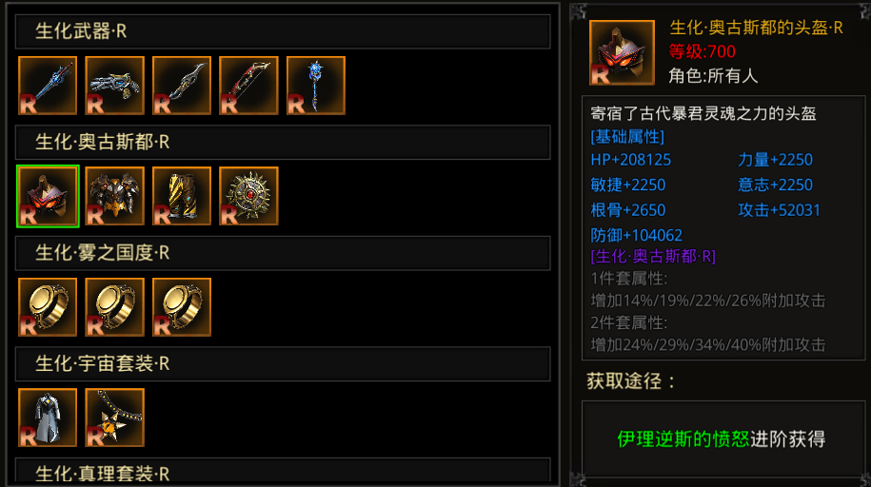This screenshot has width=871, height=487.
Task: Select the third gold ring icon
Action: pos(182,307)
